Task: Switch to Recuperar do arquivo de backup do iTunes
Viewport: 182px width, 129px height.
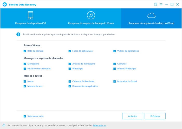Action: [x=91, y=18]
